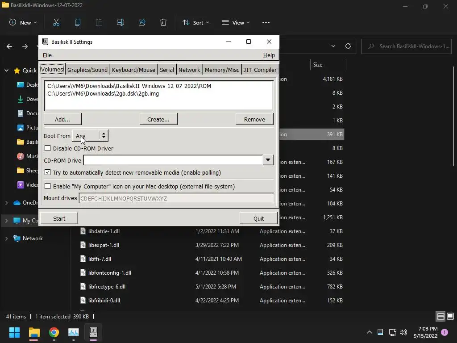
Task: Select the Network item in Explorer sidebar
Action: pyautogui.click(x=33, y=238)
